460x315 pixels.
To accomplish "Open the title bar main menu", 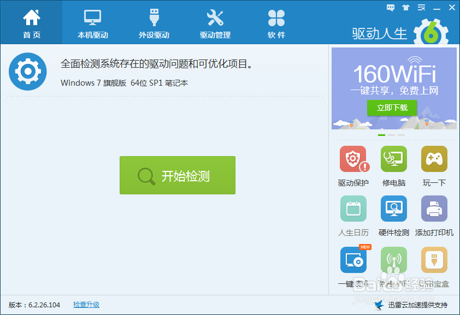I will [420, 8].
